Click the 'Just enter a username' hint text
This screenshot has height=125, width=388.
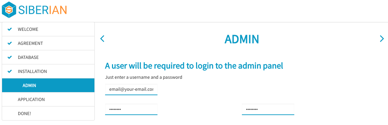[x=144, y=77]
